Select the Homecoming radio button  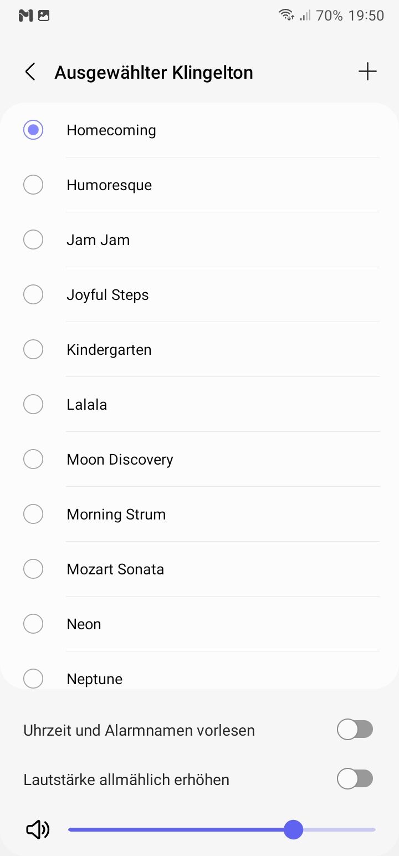[33, 130]
